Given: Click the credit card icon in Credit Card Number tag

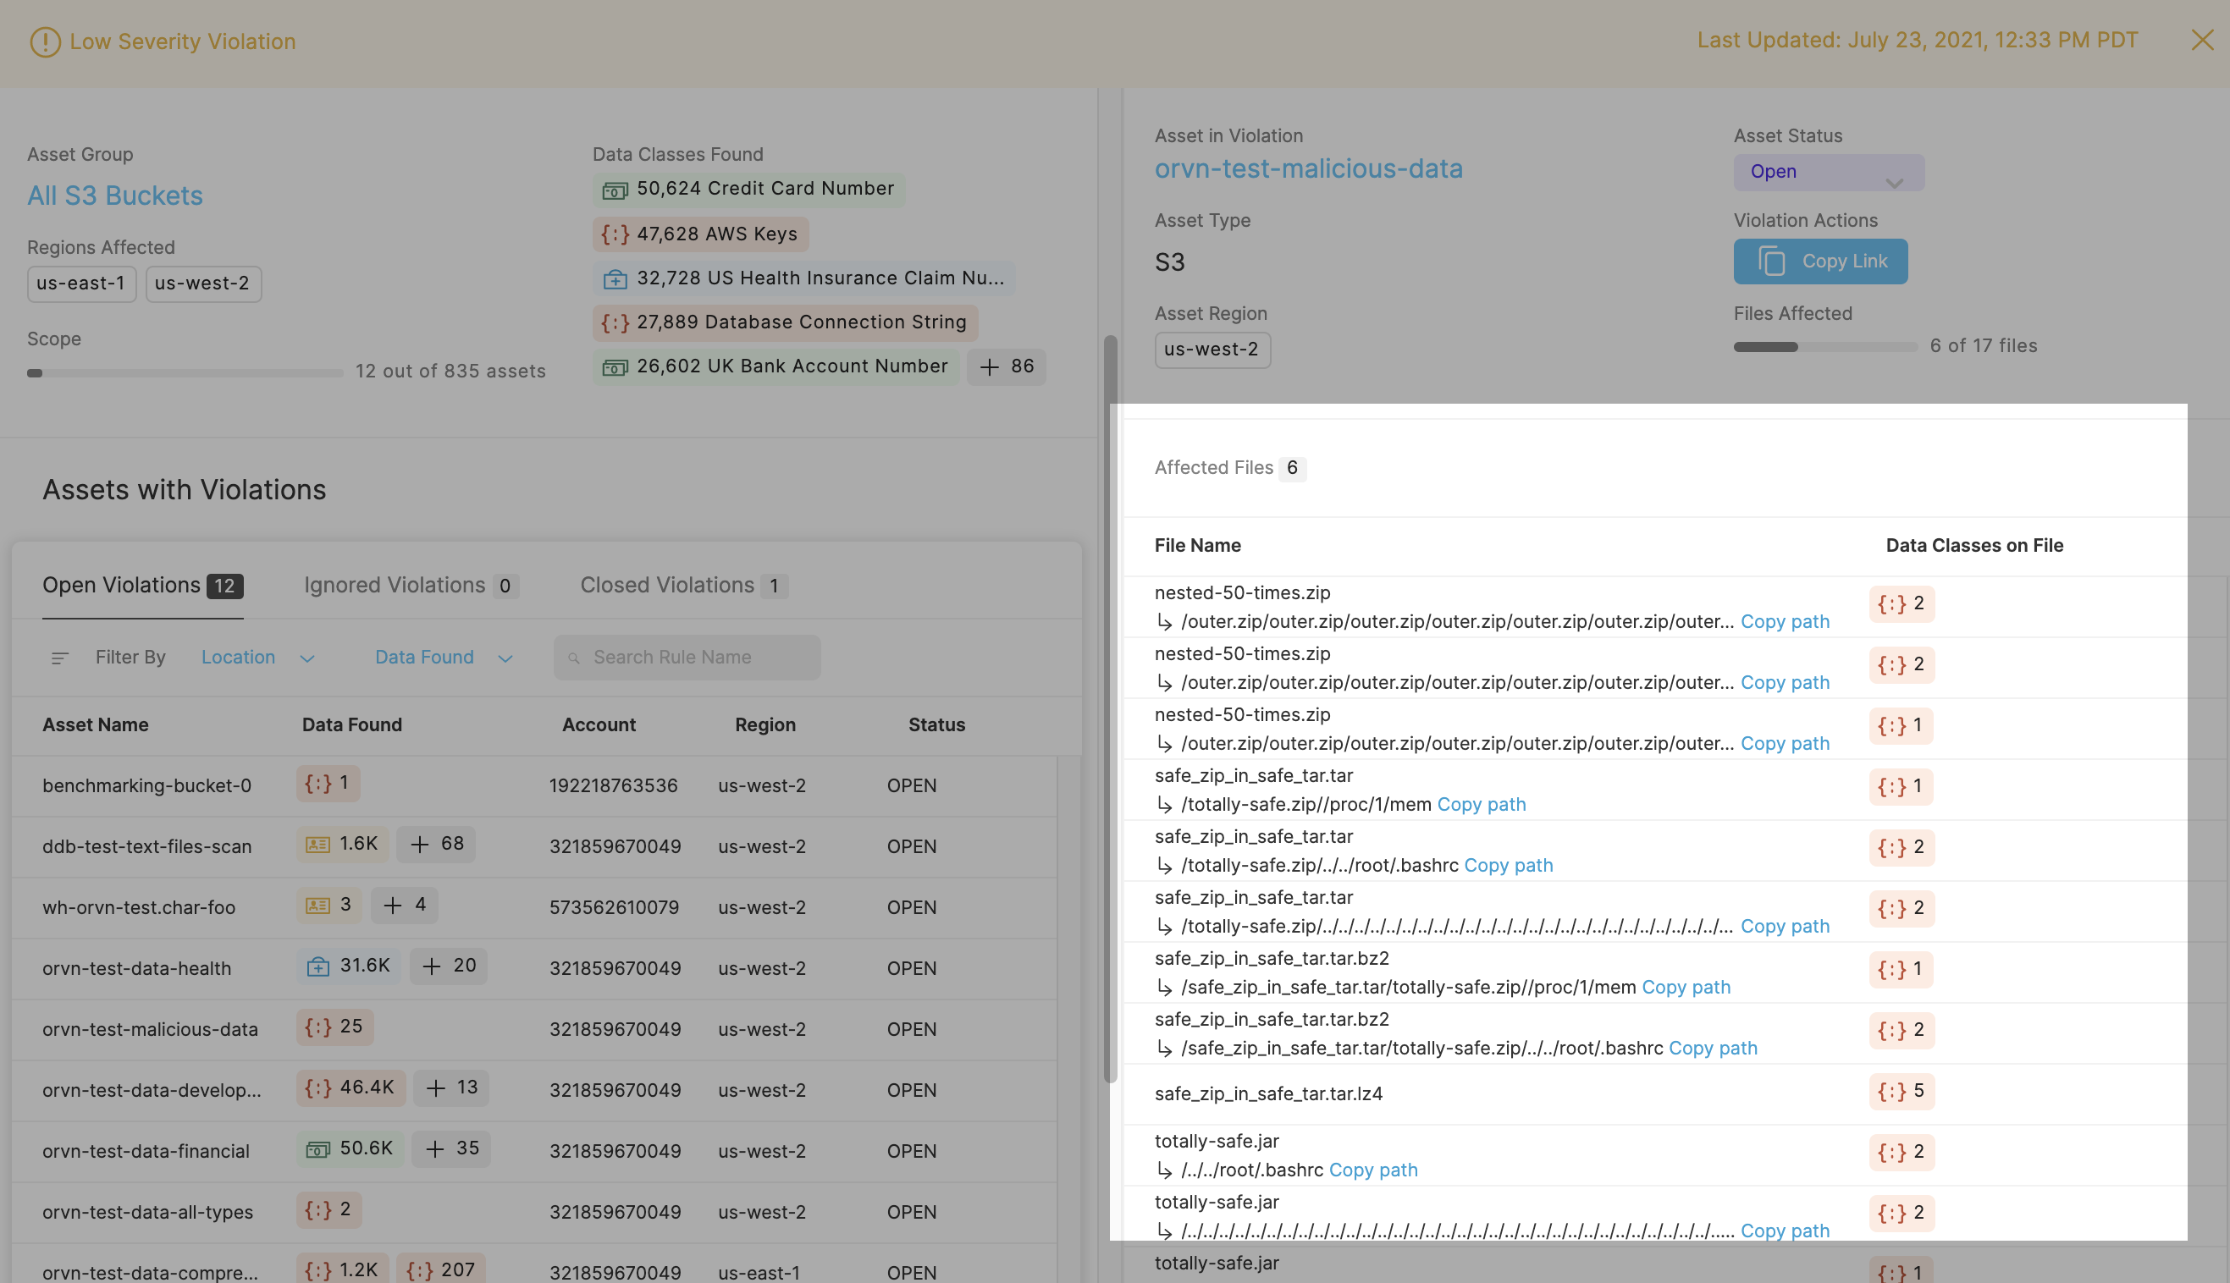Looking at the screenshot, I should pos(615,190).
